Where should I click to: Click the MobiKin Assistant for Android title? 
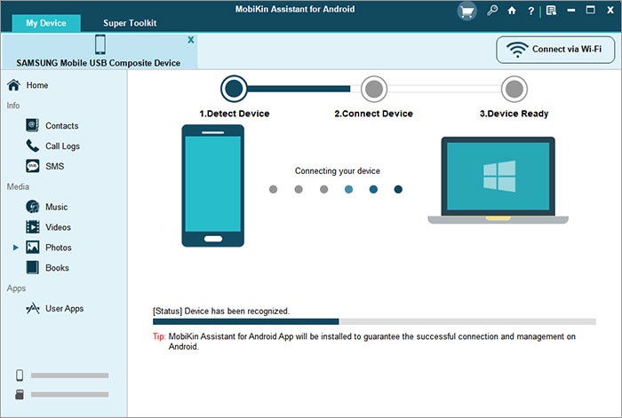click(295, 9)
